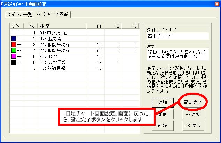Click the タイトル No.037 label
Screen dimensions: 221x143
click(x=161, y=30)
